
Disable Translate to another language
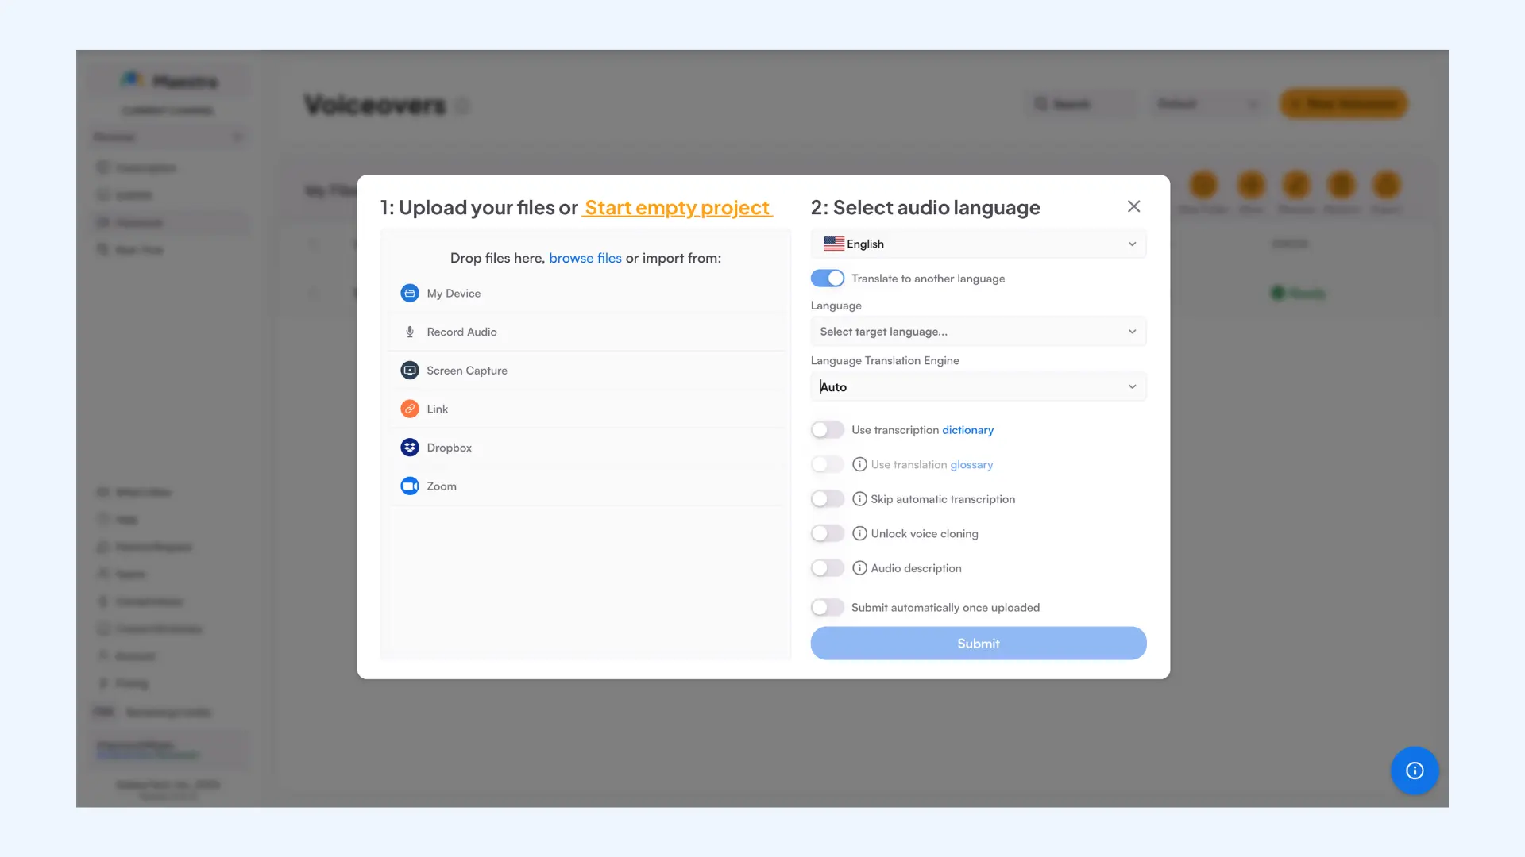828,278
